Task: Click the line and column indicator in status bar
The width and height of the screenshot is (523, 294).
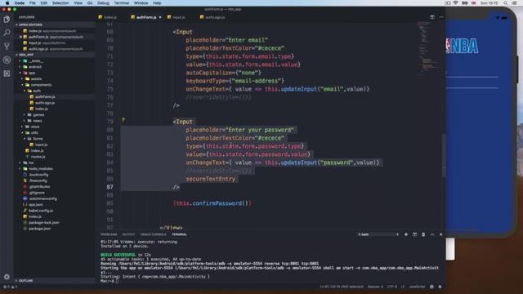Action: click(x=342, y=287)
